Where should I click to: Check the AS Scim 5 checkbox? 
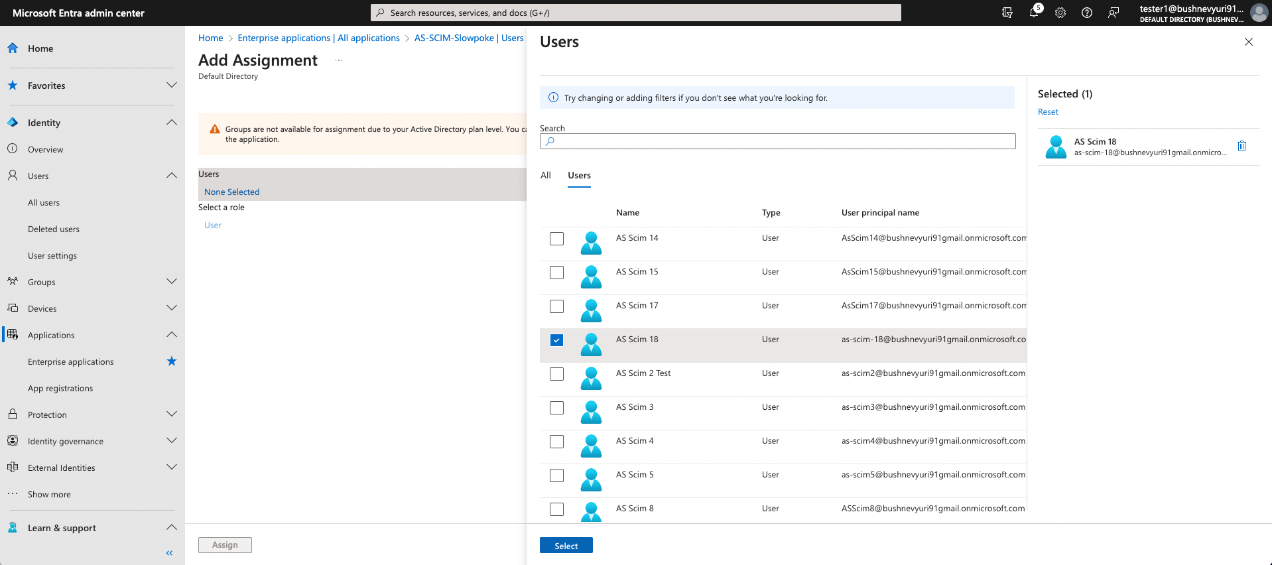tap(557, 475)
